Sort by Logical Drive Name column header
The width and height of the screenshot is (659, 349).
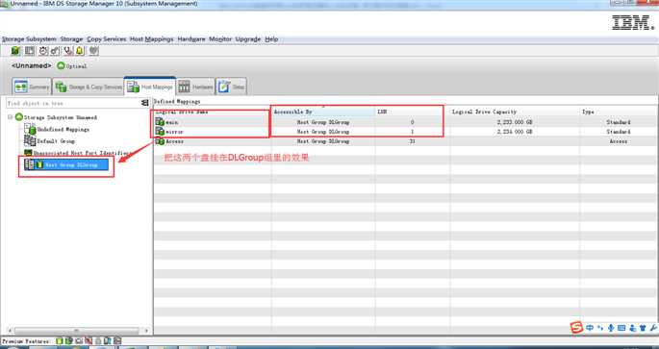point(213,112)
